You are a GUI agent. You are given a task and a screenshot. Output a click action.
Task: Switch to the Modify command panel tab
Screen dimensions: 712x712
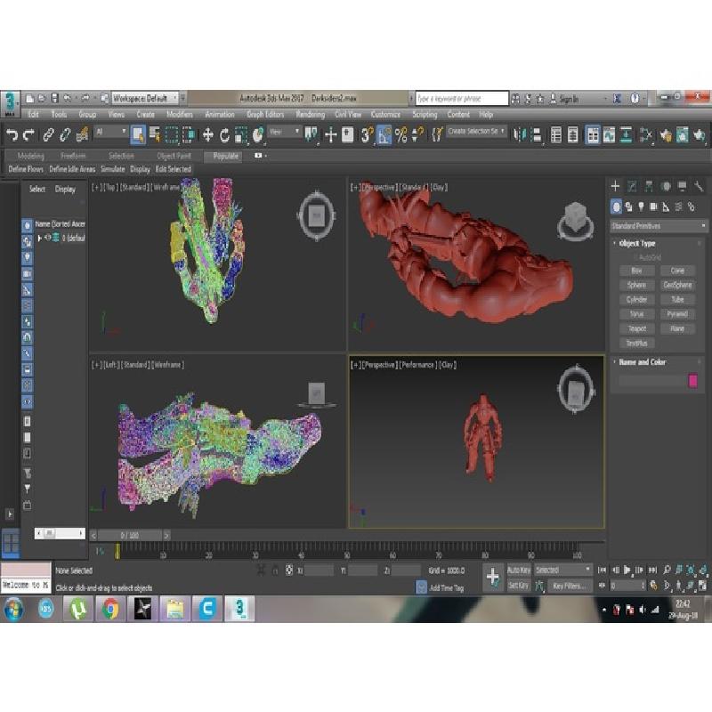(x=632, y=186)
